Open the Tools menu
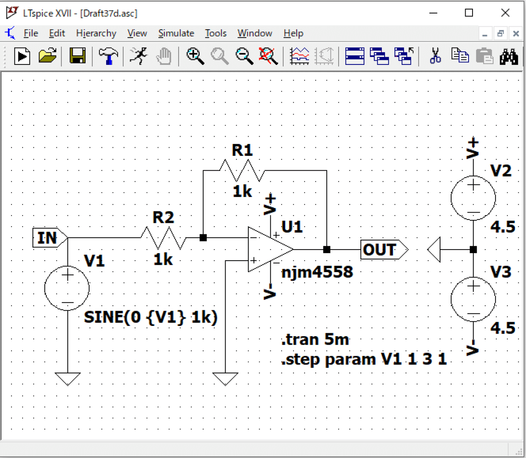The image size is (526, 458). (x=216, y=33)
